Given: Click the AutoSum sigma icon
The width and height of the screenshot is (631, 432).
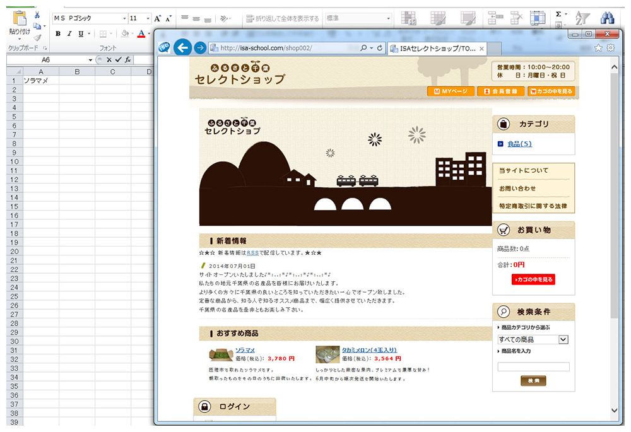Looking at the screenshot, I should (558, 14).
